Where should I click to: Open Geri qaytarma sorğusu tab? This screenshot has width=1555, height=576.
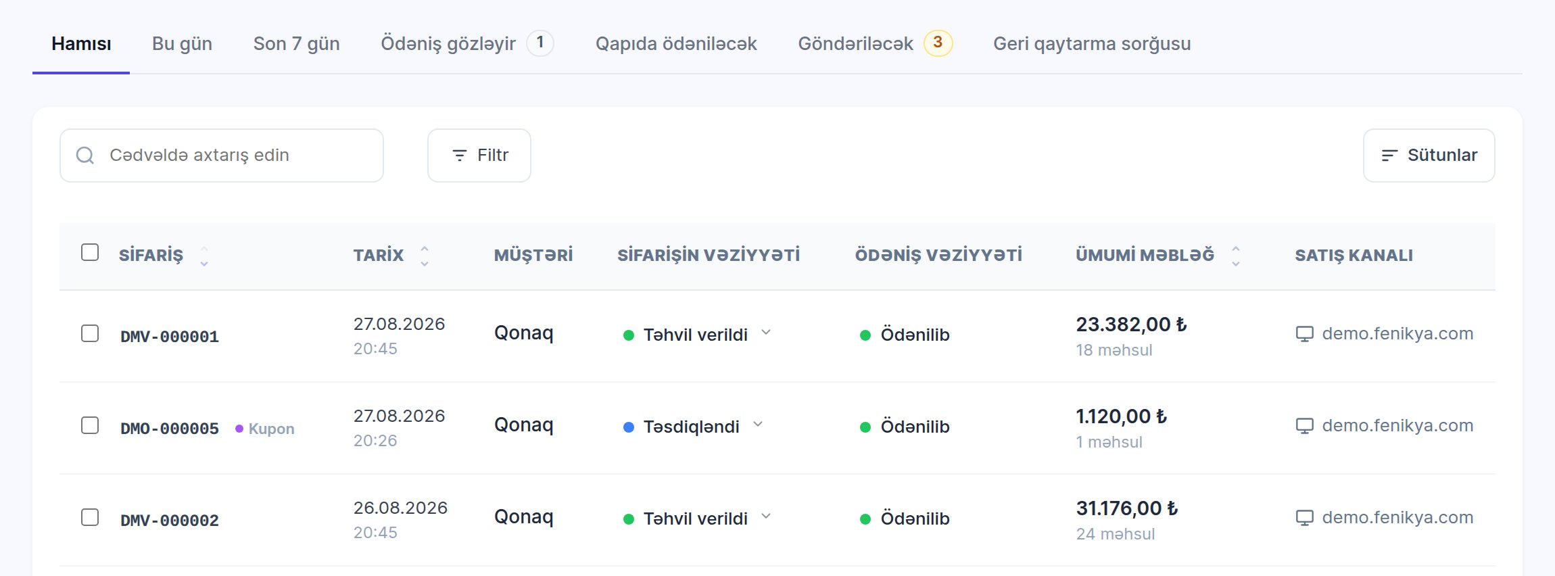pyautogui.click(x=1092, y=44)
